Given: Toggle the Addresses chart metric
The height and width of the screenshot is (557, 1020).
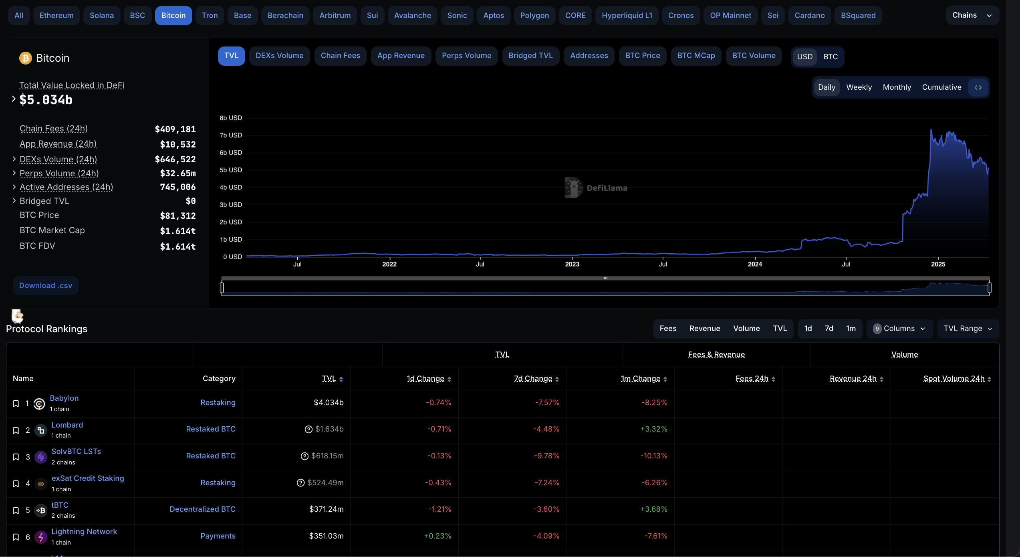Looking at the screenshot, I should click(589, 56).
